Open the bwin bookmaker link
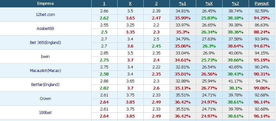The width and height of the screenshot is (276, 121). point(45,57)
